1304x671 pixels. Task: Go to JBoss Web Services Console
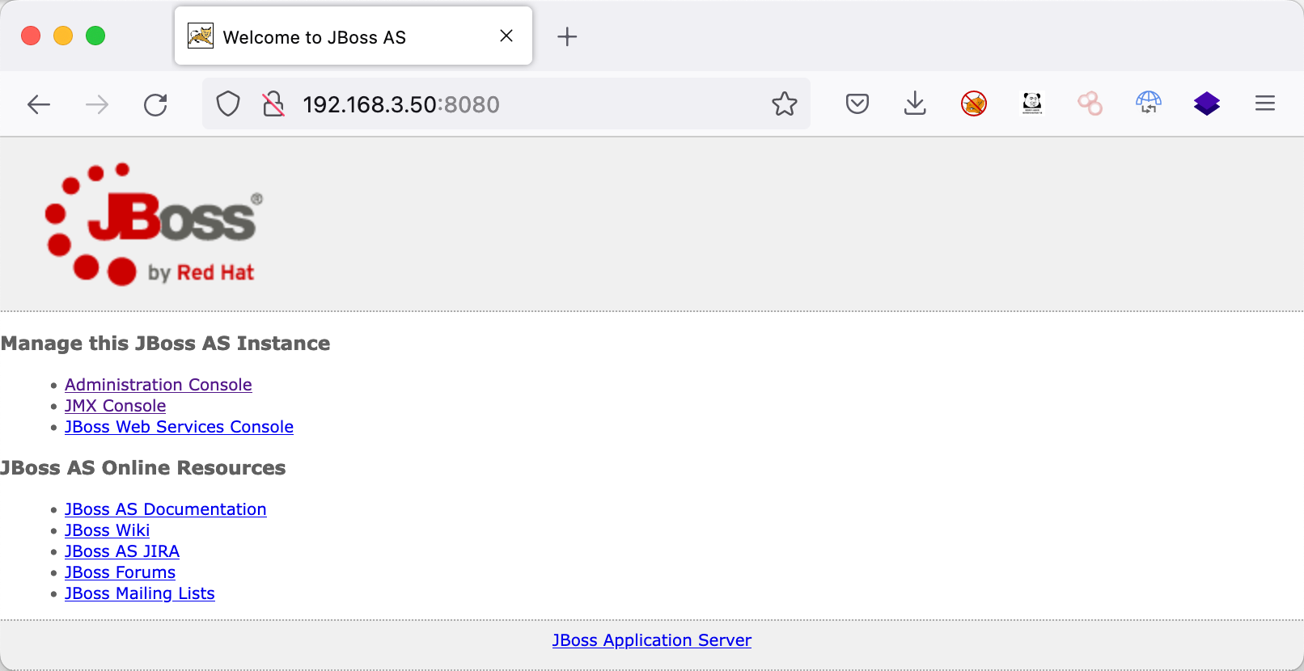(179, 427)
